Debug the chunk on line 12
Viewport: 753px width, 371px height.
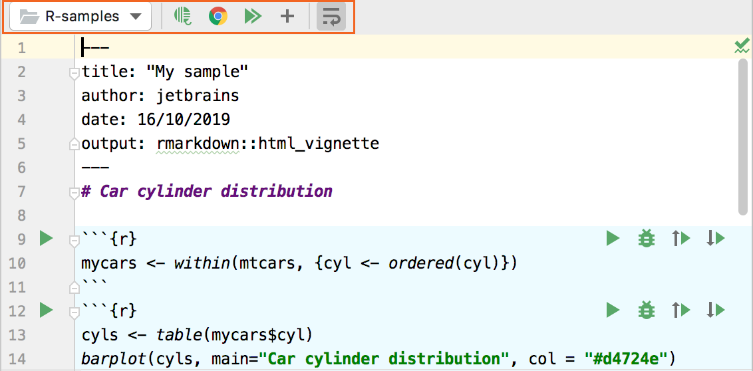click(x=647, y=310)
